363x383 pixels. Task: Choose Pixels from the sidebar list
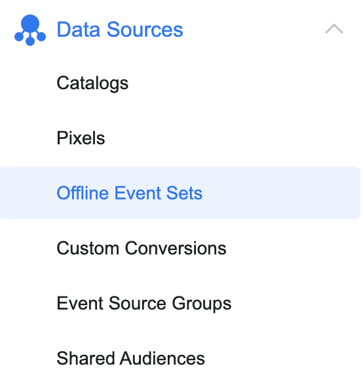point(81,138)
